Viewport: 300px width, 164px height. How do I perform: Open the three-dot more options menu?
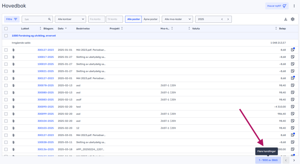tap(294, 6)
